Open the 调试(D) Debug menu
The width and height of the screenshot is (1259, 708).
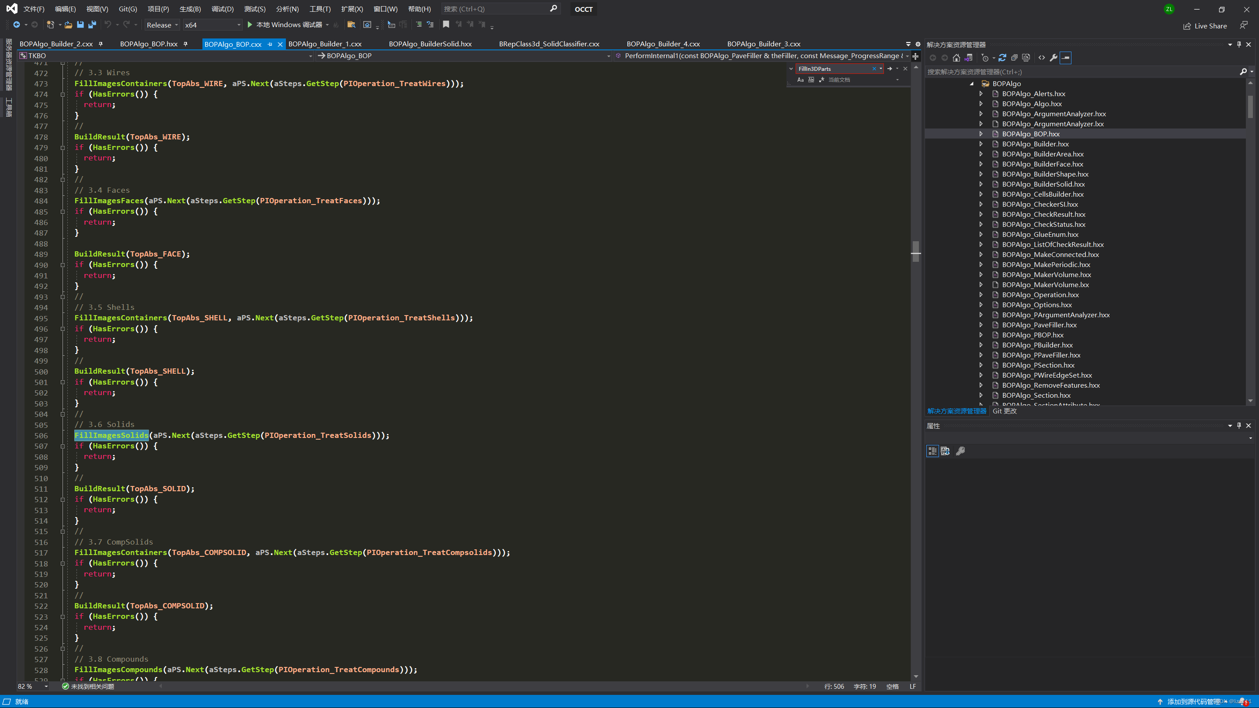point(223,9)
